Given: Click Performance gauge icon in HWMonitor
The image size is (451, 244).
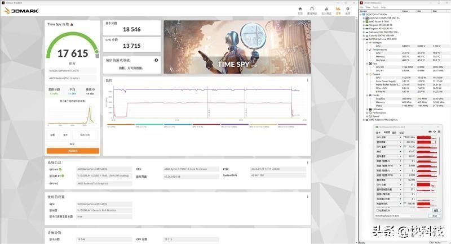Looking at the screenshot, I should tap(370, 112).
